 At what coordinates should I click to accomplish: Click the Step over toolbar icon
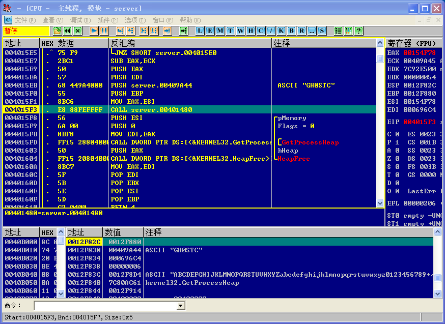pos(130,31)
